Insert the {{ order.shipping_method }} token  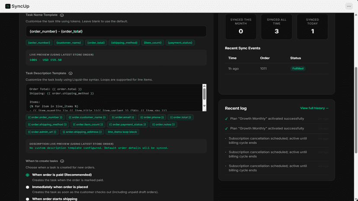pos(47,125)
